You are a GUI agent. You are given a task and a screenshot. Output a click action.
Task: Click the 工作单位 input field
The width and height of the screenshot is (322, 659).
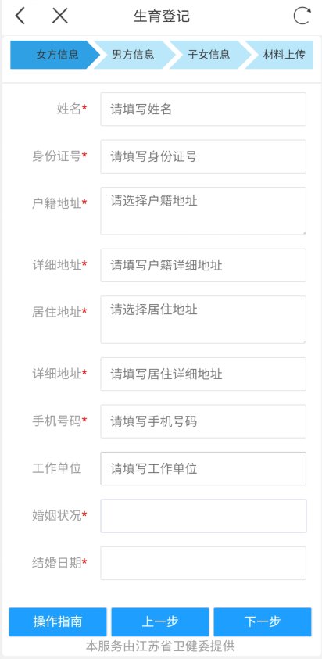203,468
